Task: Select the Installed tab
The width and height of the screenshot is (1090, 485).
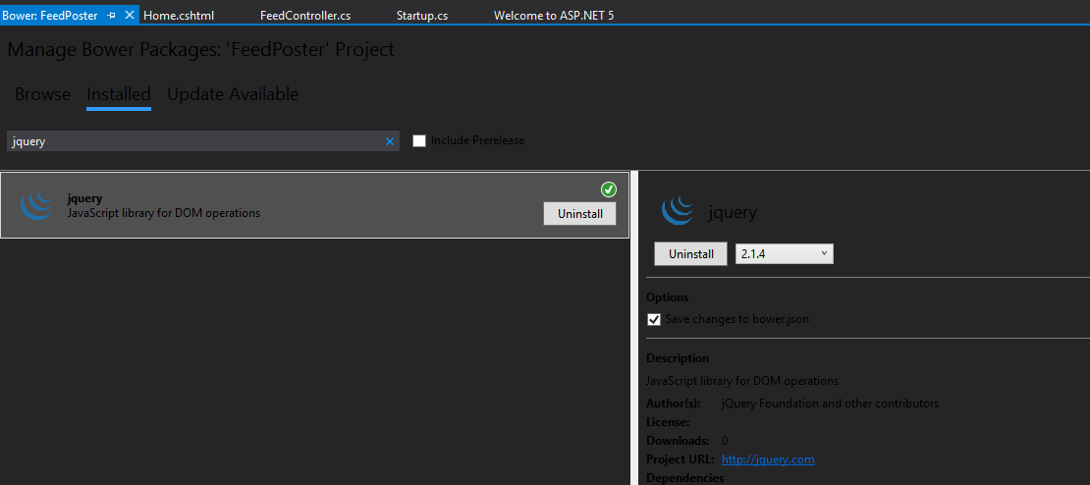Action: pyautogui.click(x=119, y=94)
